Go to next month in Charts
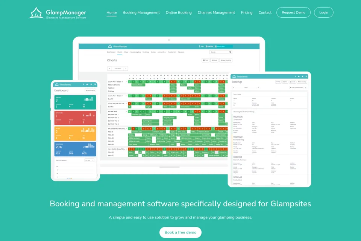 [x=126, y=69]
